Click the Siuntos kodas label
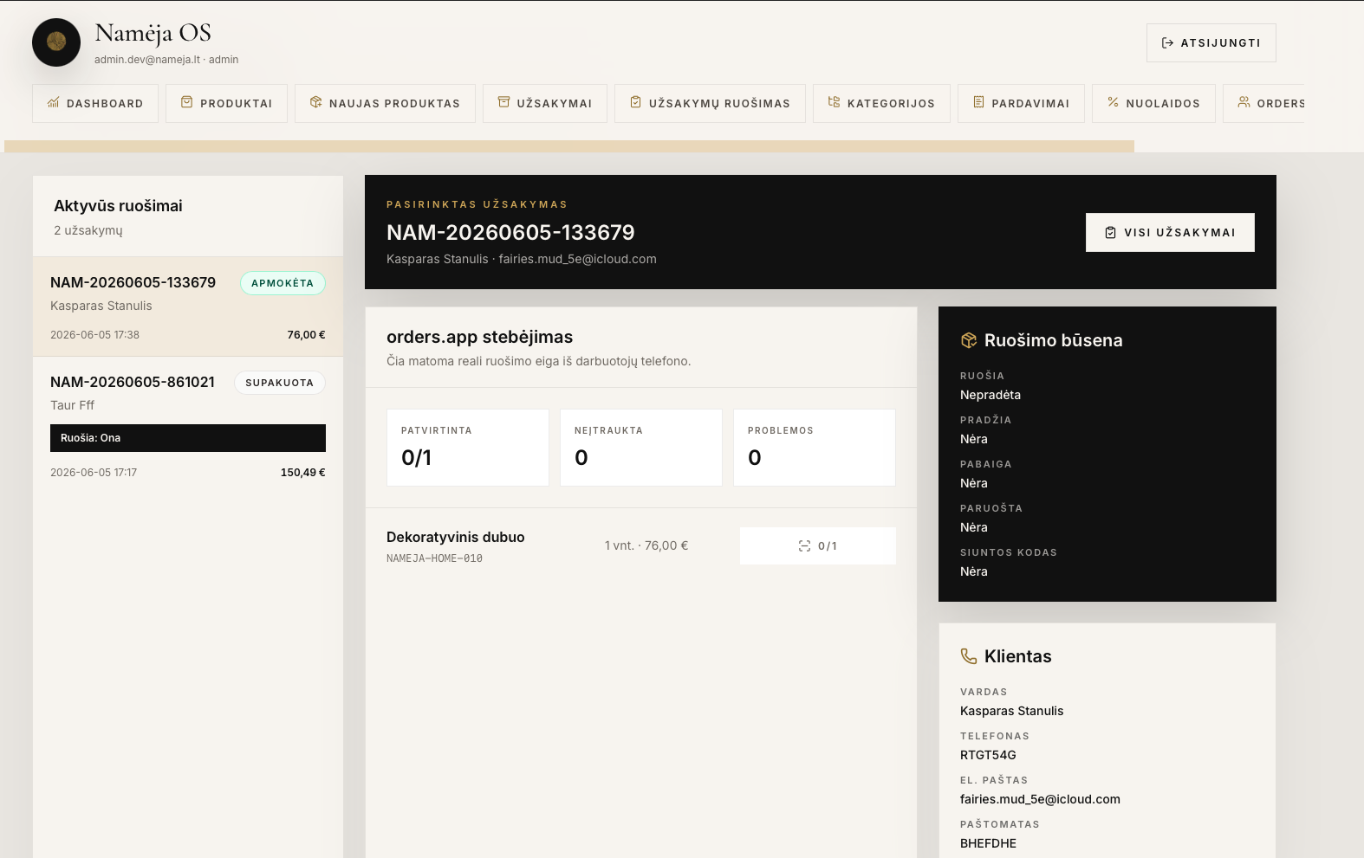1364x858 pixels. (x=1008, y=552)
